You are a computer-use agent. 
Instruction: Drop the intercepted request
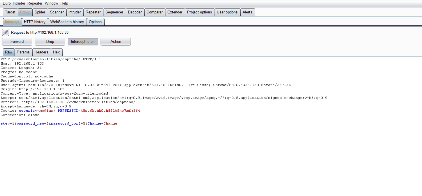pos(50,41)
